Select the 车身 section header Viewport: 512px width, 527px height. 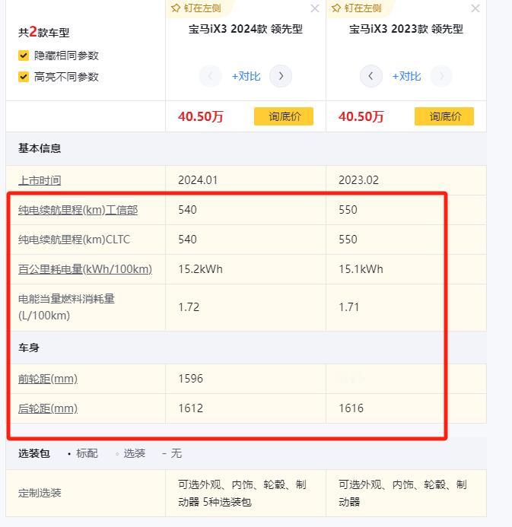[x=29, y=348]
